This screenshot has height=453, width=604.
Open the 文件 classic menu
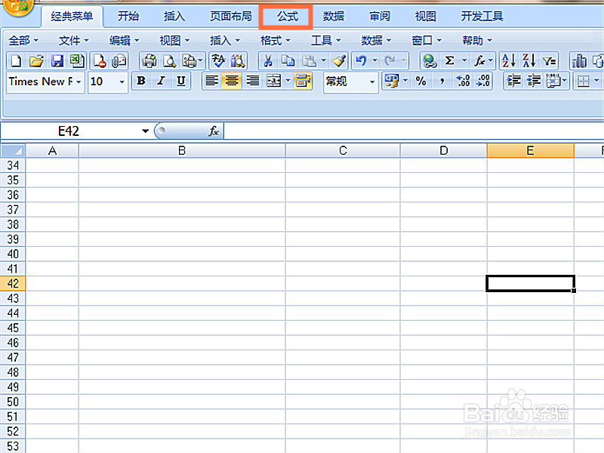[x=73, y=41]
